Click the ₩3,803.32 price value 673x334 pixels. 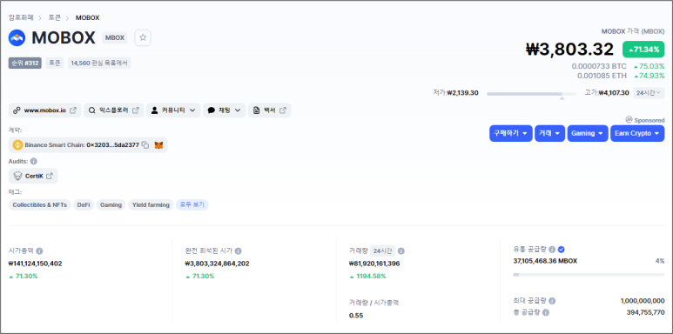pos(569,50)
